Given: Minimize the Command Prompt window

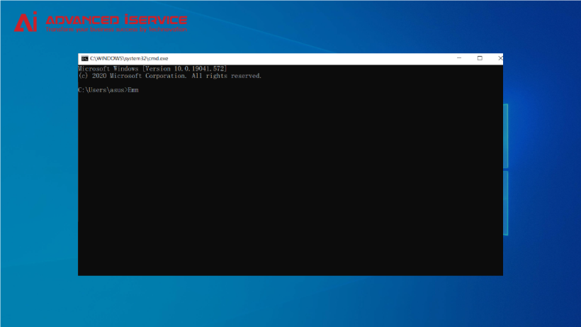Looking at the screenshot, I should pyautogui.click(x=459, y=58).
